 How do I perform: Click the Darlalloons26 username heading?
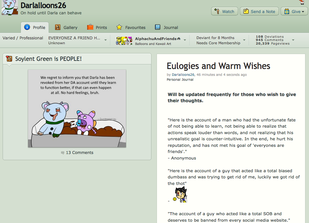coord(43,5)
